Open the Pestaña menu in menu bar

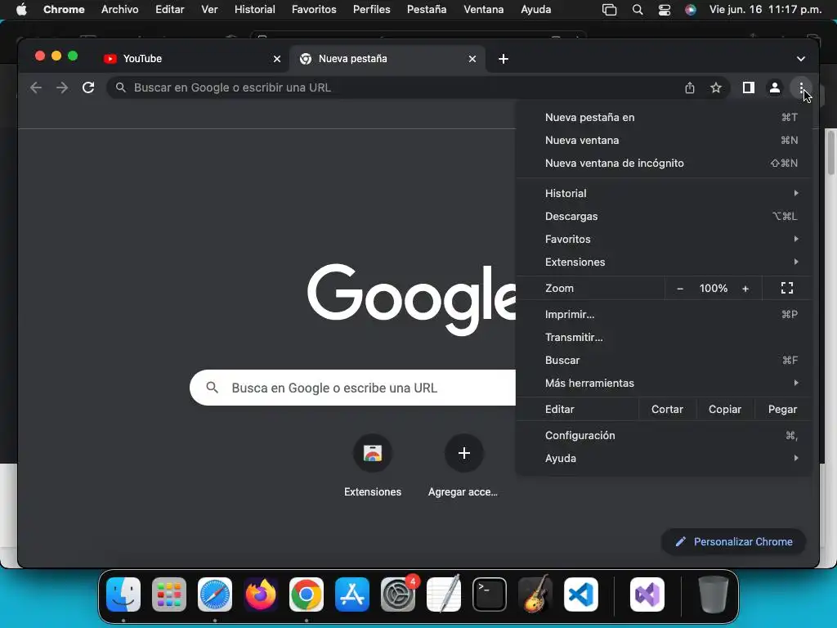click(427, 10)
